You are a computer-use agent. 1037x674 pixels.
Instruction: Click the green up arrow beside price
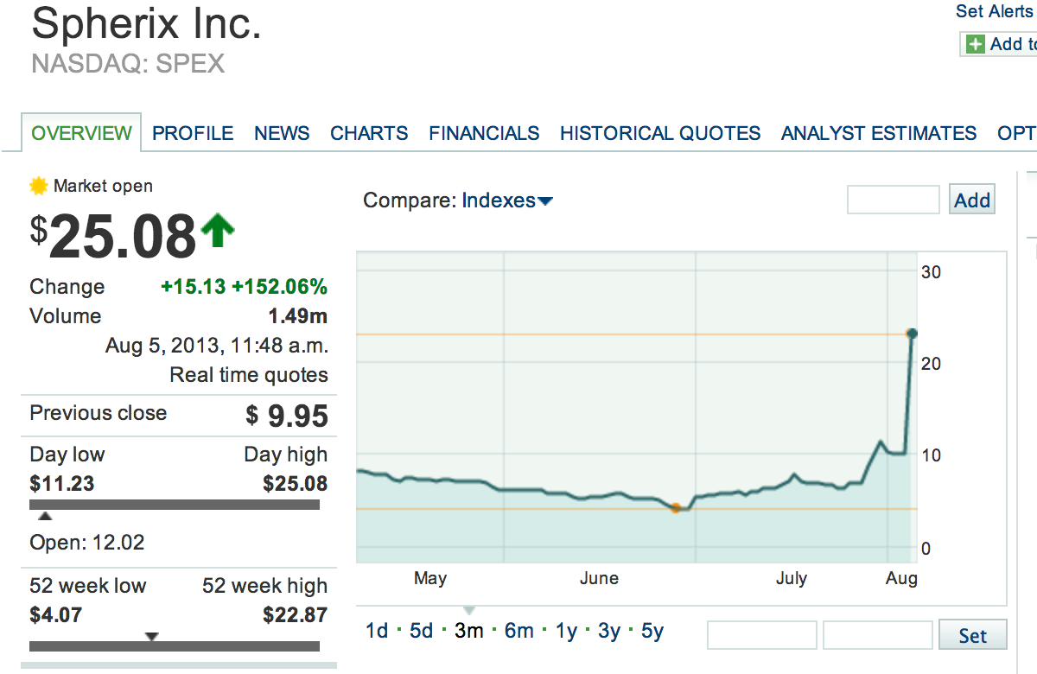point(218,232)
